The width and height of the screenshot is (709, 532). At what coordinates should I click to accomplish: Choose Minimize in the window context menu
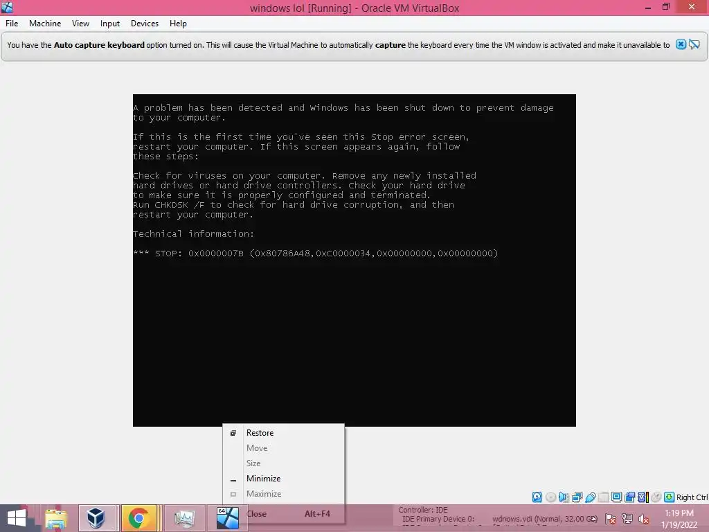(x=284, y=479)
